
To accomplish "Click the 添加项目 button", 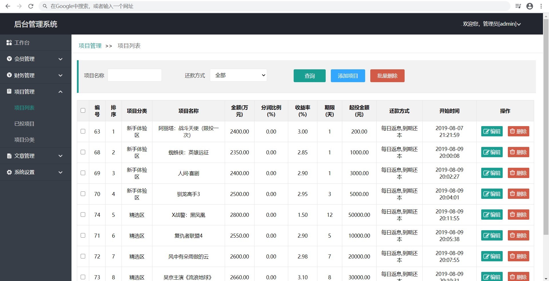I will (348, 76).
